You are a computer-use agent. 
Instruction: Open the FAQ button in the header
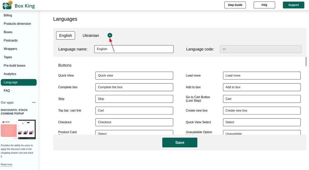[x=264, y=5]
